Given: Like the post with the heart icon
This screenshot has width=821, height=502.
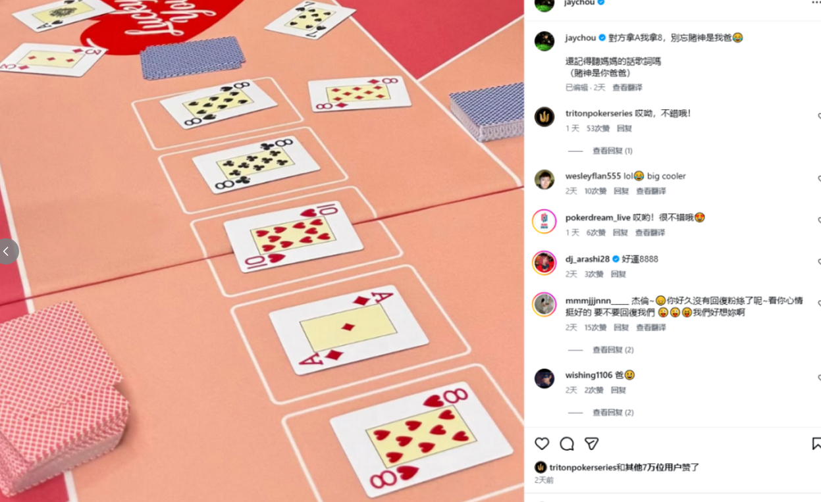Looking at the screenshot, I should click(x=542, y=444).
